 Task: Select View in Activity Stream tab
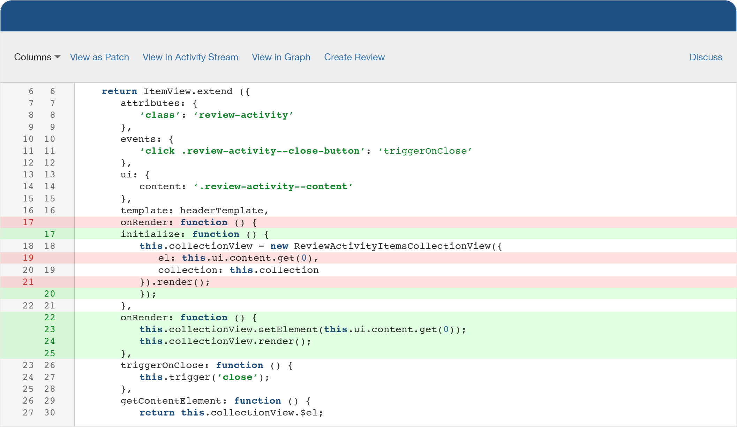[190, 56]
